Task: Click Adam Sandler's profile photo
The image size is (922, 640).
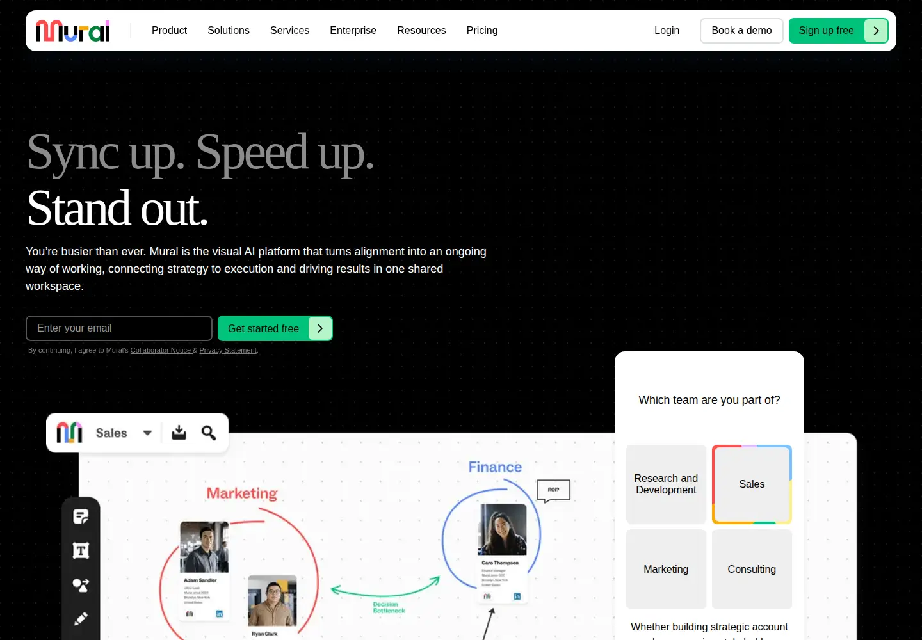Action: pyautogui.click(x=204, y=547)
